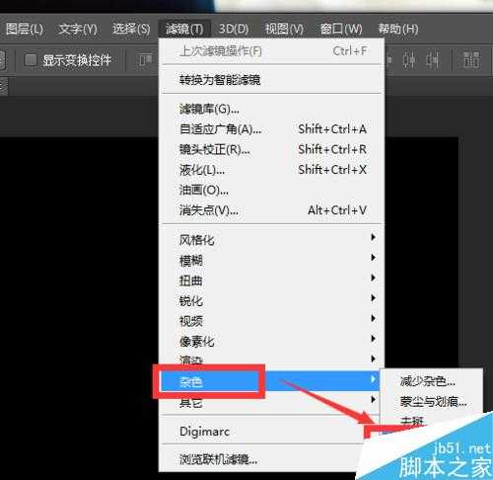This screenshot has height=480, width=493.
Task: Open the 视图(V) menu
Action: tap(284, 30)
